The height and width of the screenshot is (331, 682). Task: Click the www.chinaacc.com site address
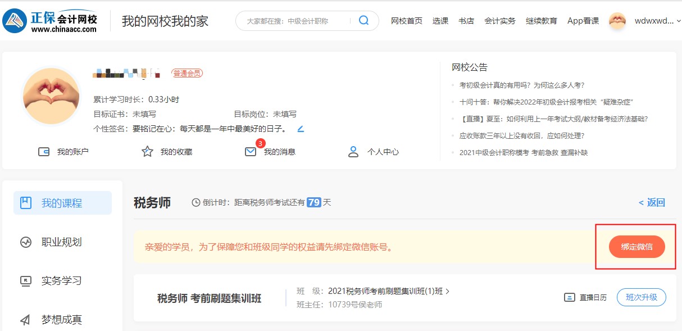pos(64,30)
